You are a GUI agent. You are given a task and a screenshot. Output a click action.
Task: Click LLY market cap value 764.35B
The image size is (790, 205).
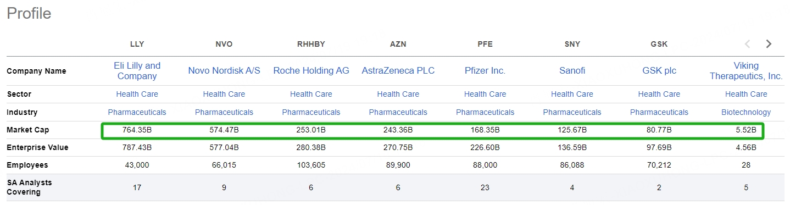click(137, 130)
